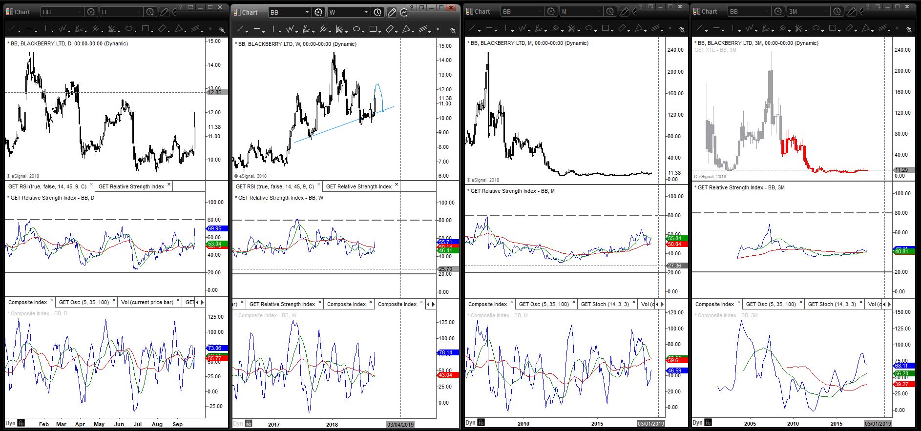This screenshot has width=921, height=431.
Task: Select the trend line tool in the daily chart
Action: tap(13, 29)
